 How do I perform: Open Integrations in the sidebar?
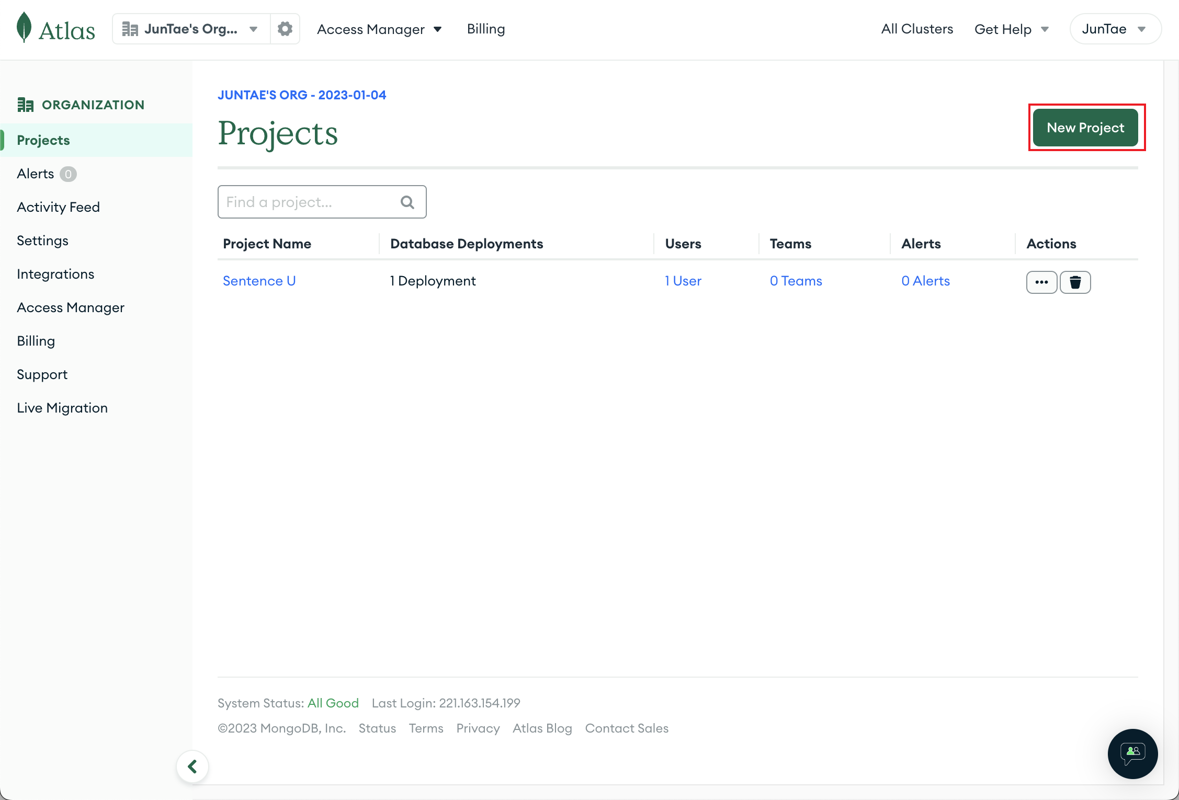pos(55,274)
